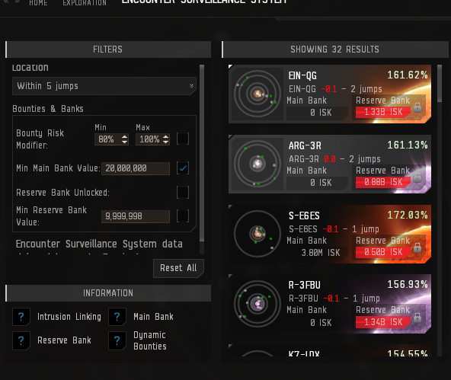The image size is (451, 380).
Task: Click the 156.93% bounty modifier value
Action: (x=408, y=285)
